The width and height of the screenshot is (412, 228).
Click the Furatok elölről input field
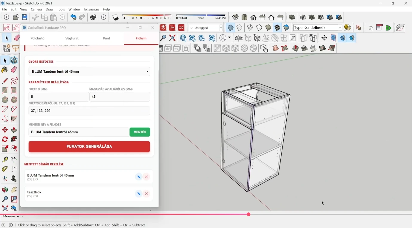(89, 111)
